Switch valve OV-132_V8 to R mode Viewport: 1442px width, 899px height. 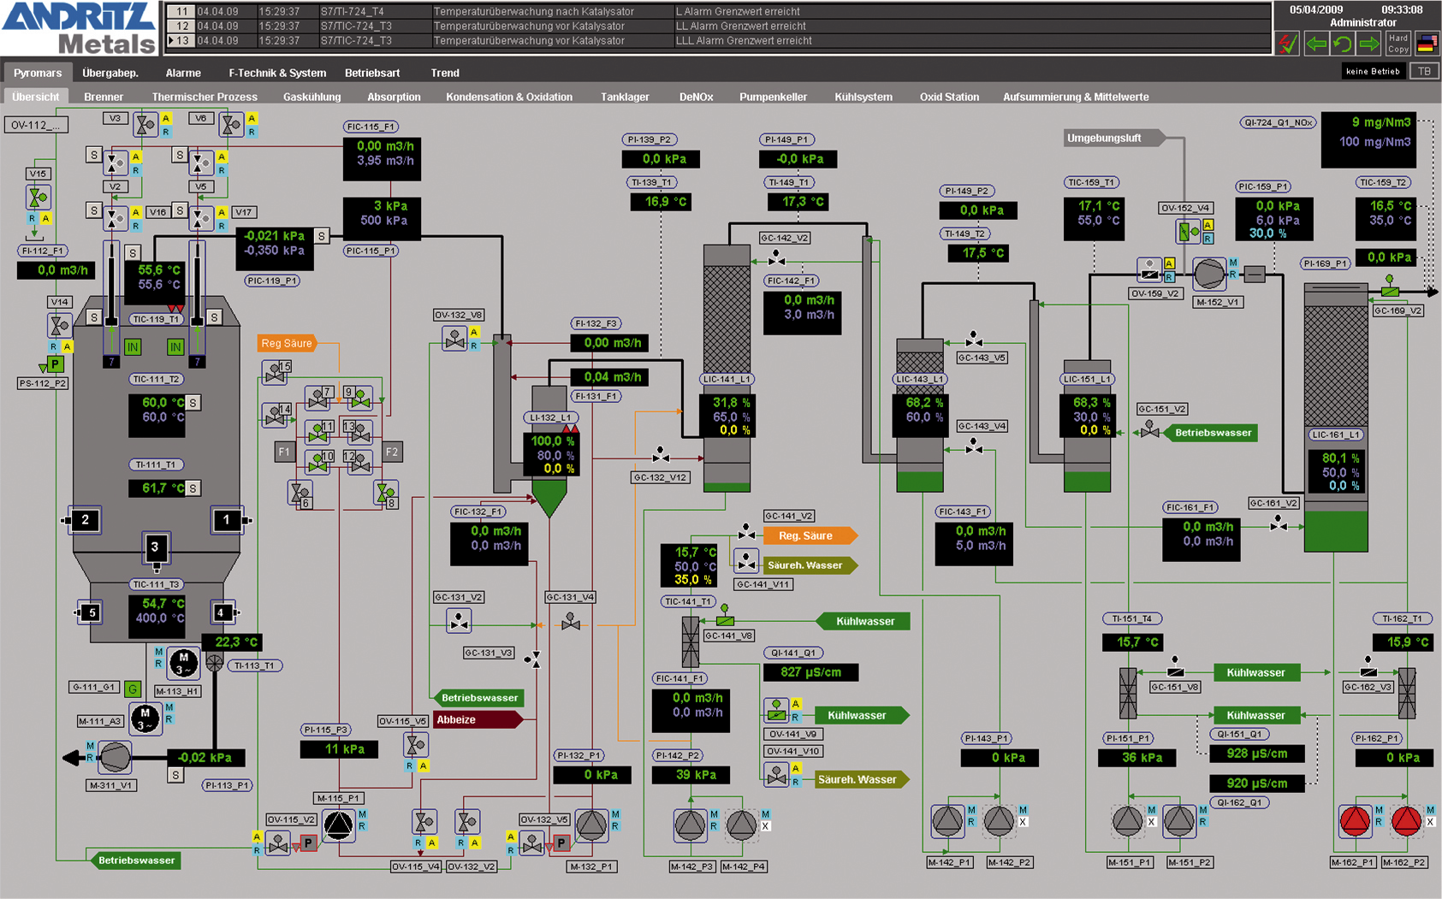pos(474,346)
